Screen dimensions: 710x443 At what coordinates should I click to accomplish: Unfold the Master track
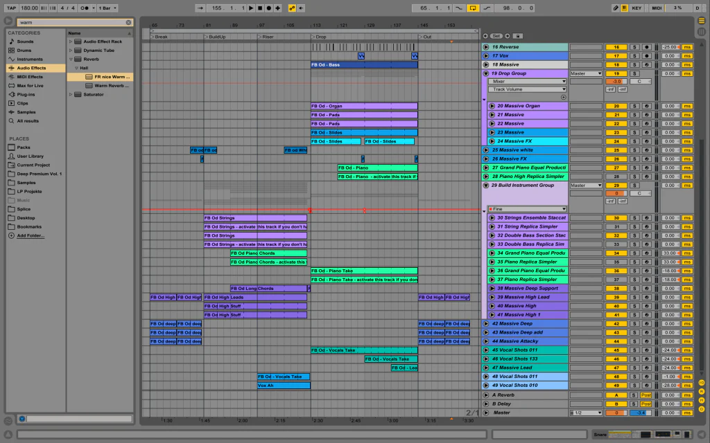[x=486, y=413]
